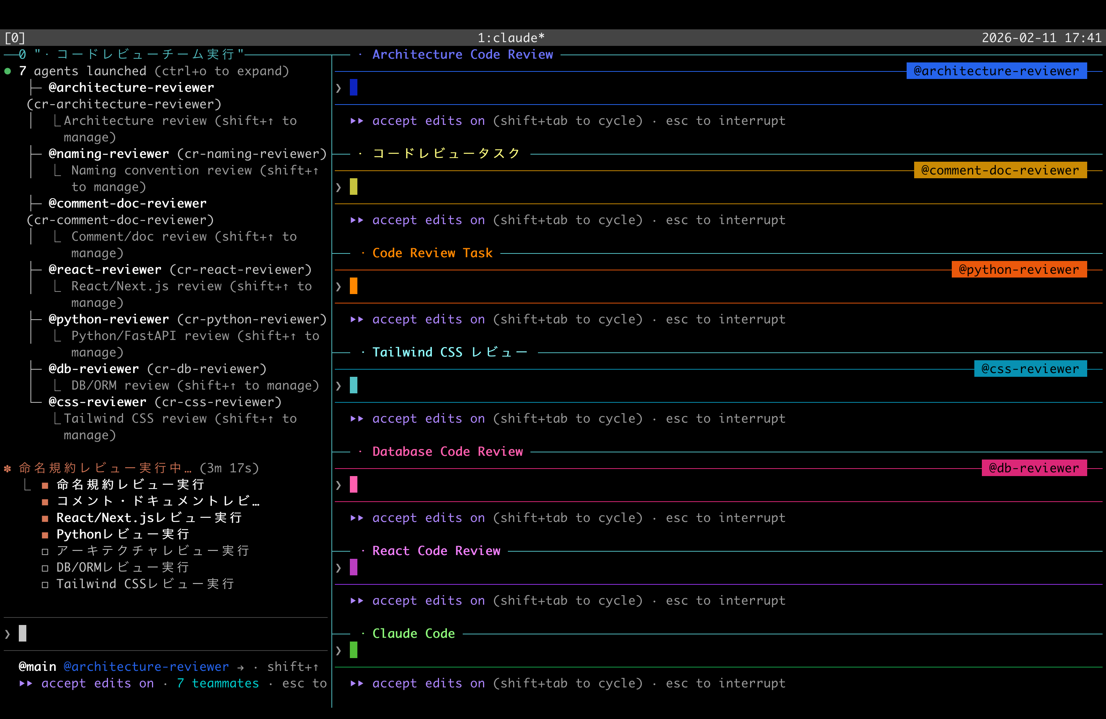
Task: Expand the @react-reviewer tree entry
Action: tap(105, 270)
